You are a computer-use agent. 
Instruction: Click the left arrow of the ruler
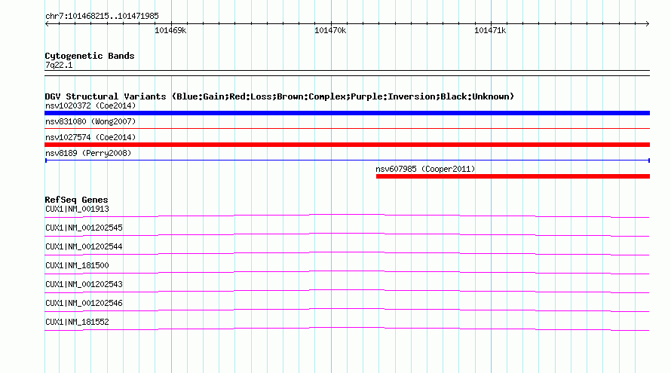[47, 24]
